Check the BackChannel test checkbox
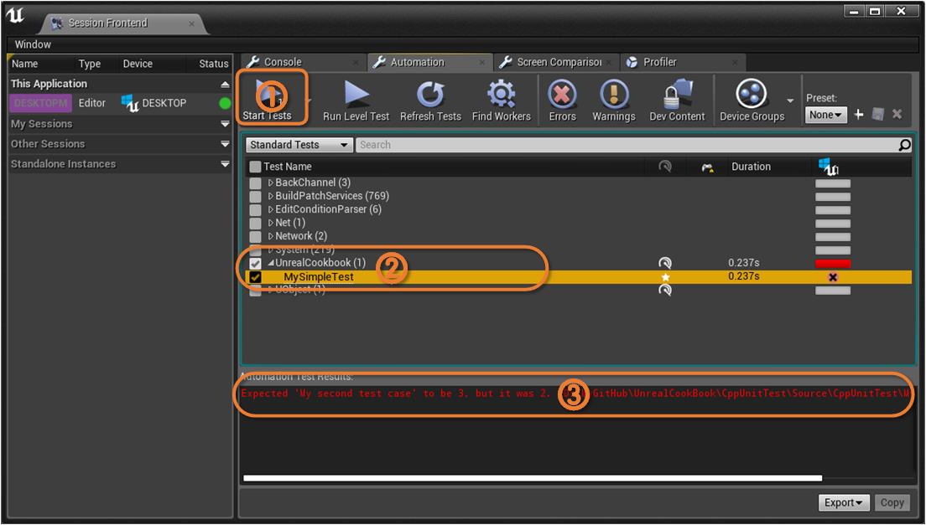The image size is (926, 525). 255,183
